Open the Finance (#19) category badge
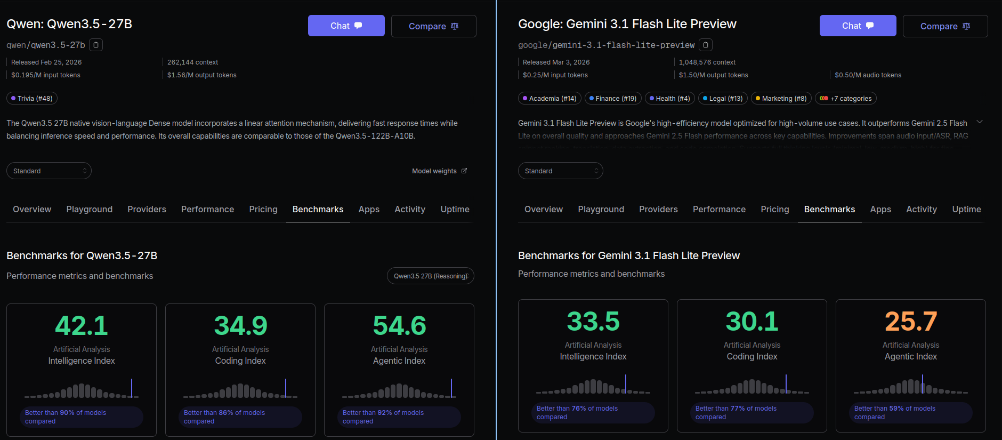 tap(613, 99)
